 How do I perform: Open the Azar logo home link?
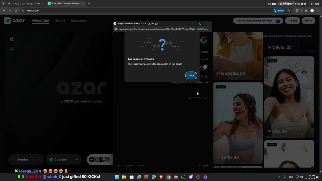pyautogui.click(x=15, y=21)
